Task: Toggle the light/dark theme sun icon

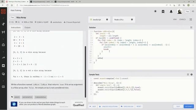Action: [x=155, y=11]
